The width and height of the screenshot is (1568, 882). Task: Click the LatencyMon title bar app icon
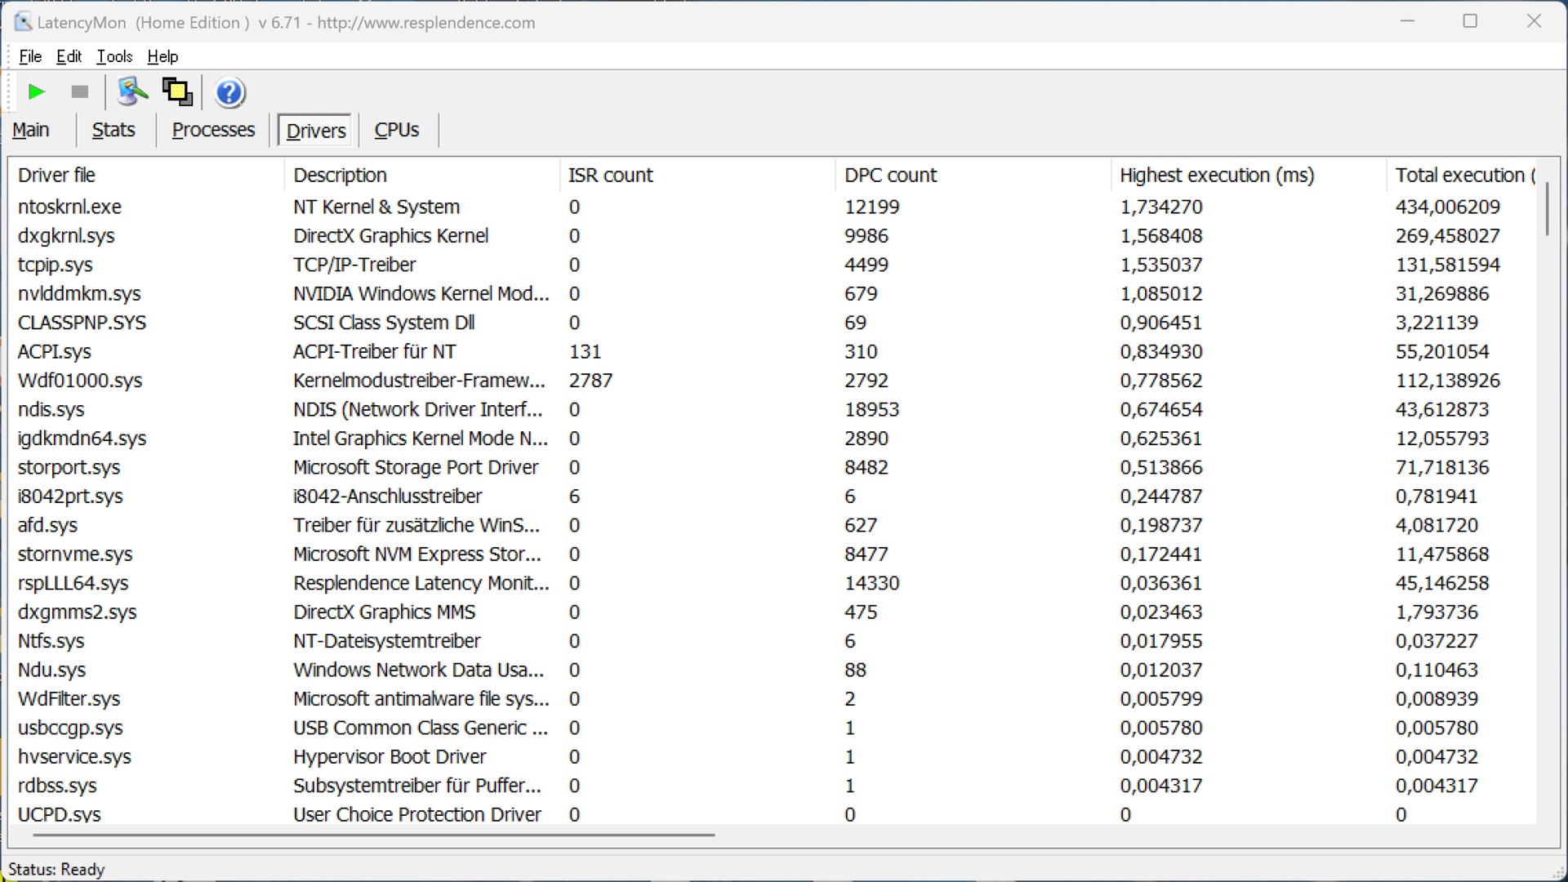[23, 22]
